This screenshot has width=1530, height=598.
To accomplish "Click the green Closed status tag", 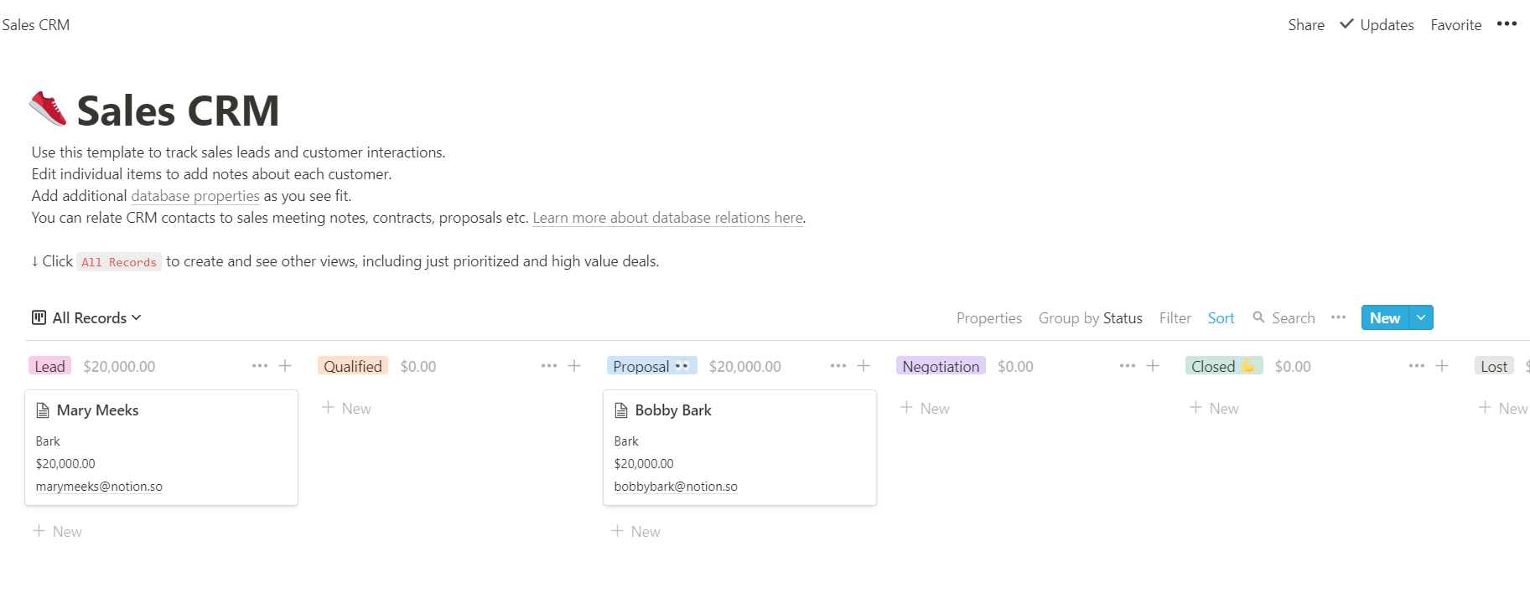I will coord(1224,366).
